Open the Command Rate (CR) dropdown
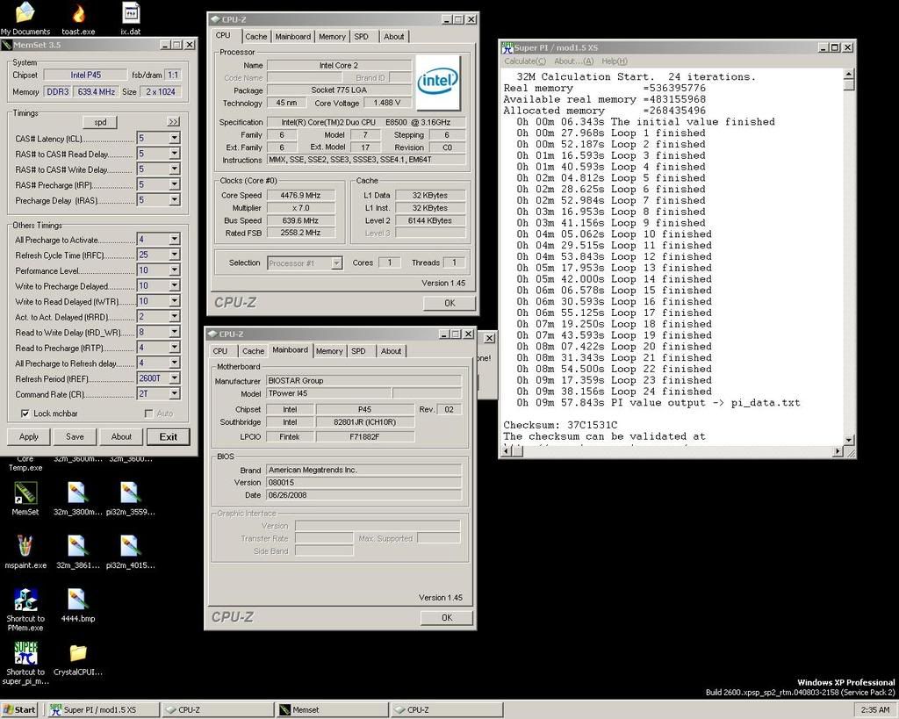The width and height of the screenshot is (899, 719). (x=175, y=394)
